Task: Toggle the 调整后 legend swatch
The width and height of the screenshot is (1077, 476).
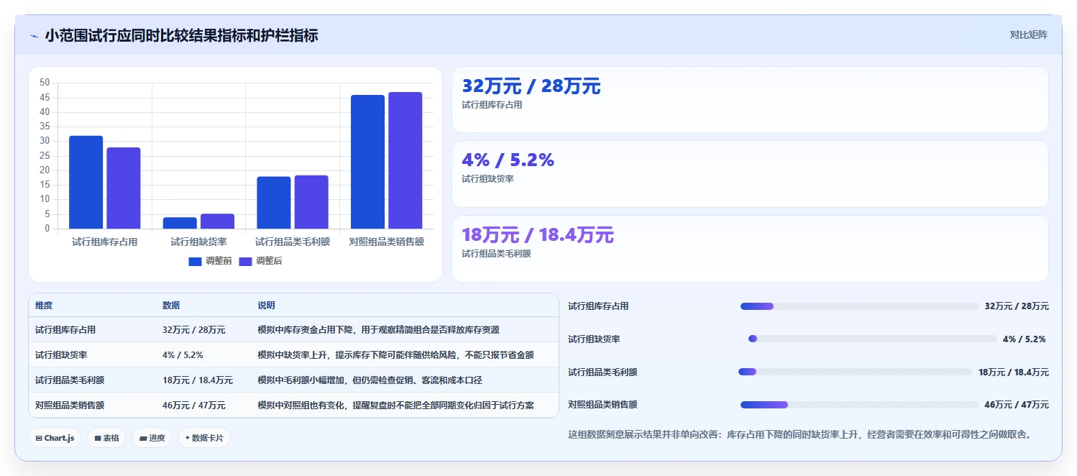Action: [x=245, y=262]
